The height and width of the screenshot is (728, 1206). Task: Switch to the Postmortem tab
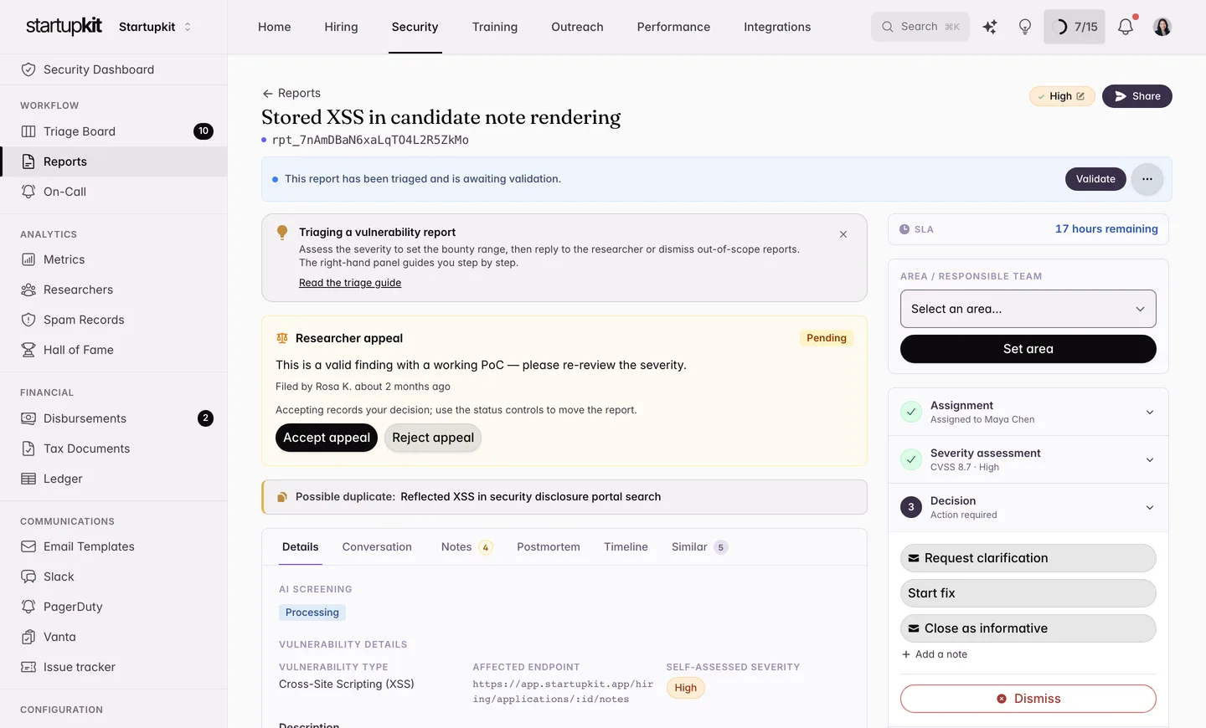click(549, 547)
